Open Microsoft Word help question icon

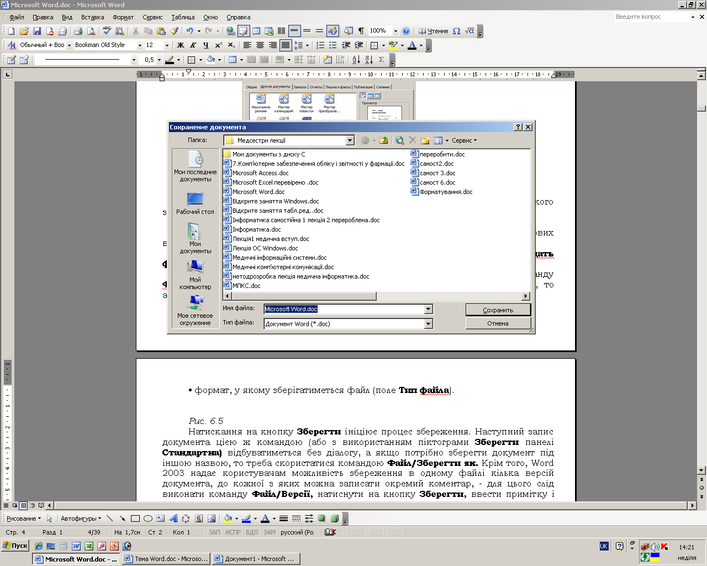[406, 31]
